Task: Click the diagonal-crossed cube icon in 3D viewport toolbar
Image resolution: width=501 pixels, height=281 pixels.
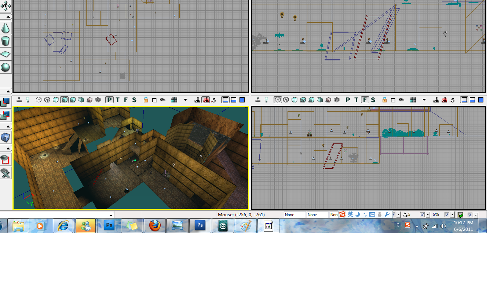Action: [47, 100]
